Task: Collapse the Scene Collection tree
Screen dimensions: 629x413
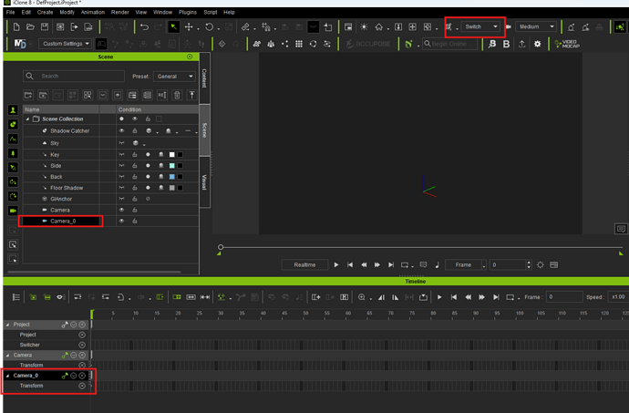Action: click(27, 119)
